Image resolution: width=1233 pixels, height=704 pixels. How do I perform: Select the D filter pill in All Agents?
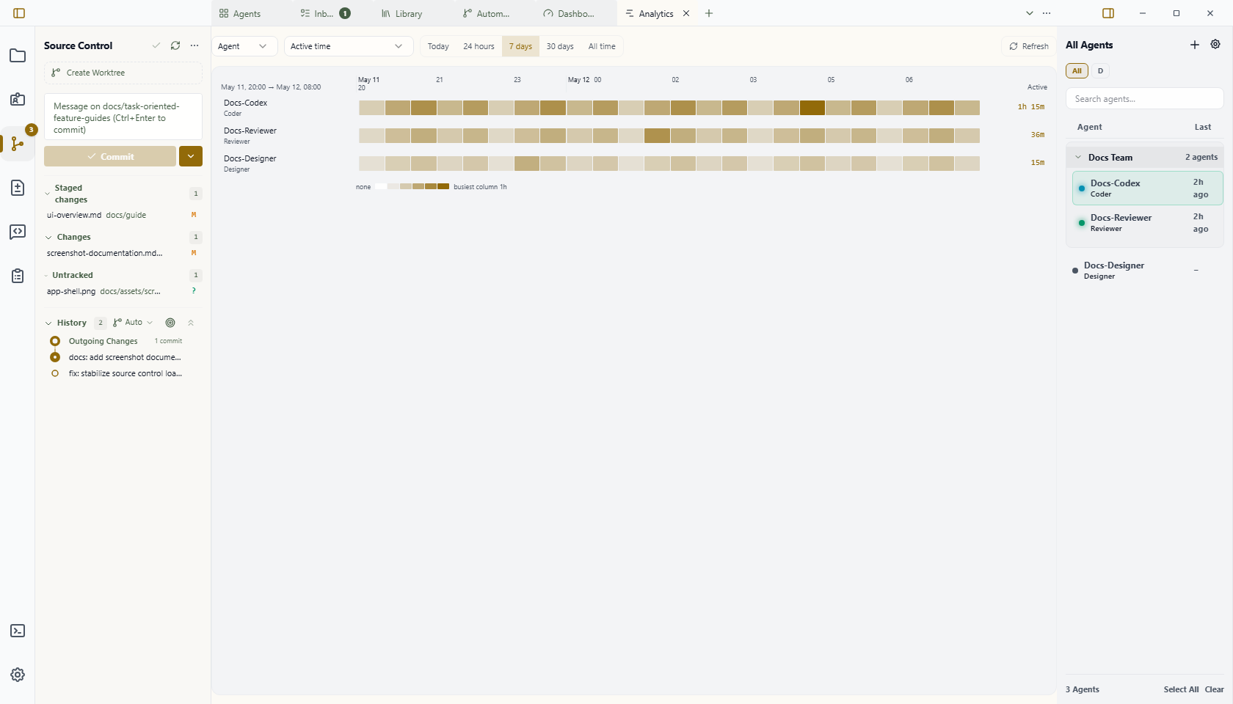tap(1100, 71)
